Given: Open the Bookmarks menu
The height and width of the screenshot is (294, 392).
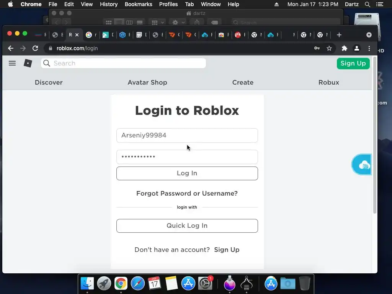Looking at the screenshot, I should coord(139,4).
